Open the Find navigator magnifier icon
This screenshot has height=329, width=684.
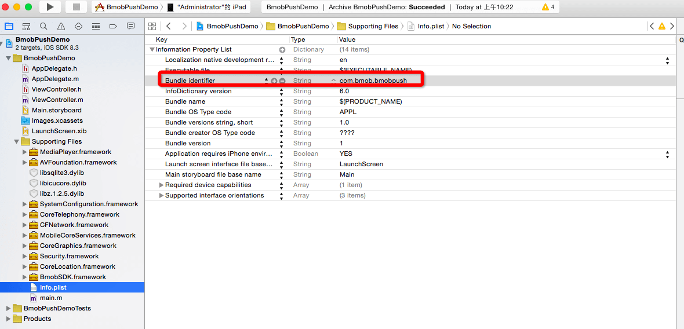[43, 26]
